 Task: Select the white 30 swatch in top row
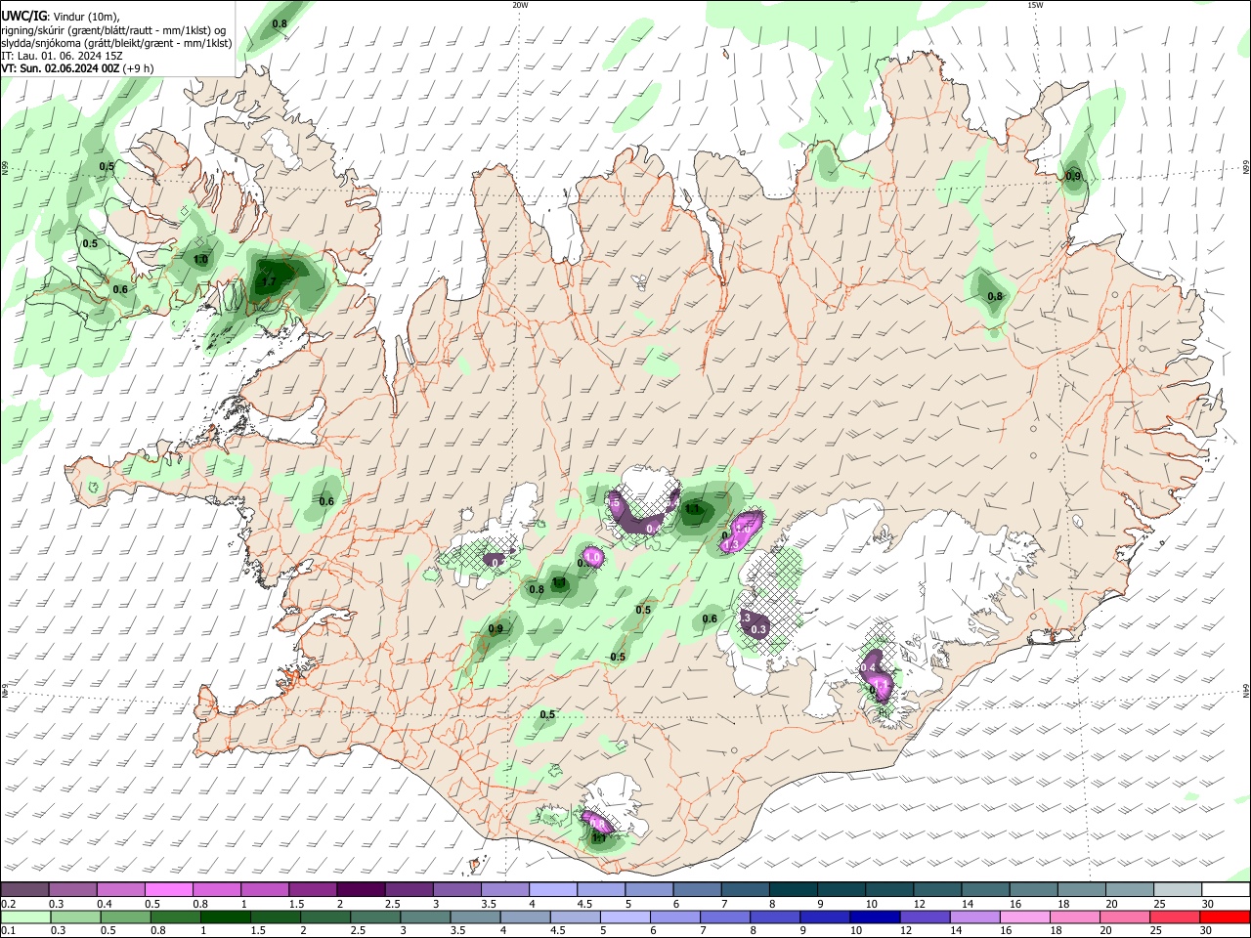pos(1226,889)
